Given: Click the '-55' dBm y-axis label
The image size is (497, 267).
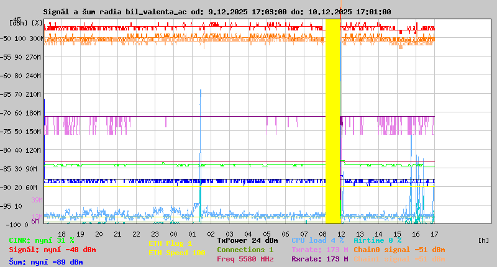Looking at the screenshot, I should 6,57.
